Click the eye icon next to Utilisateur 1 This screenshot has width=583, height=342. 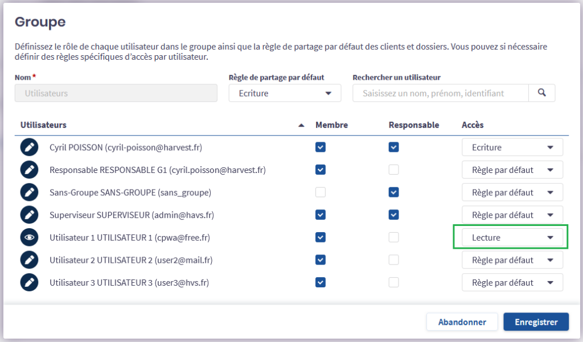pos(29,237)
